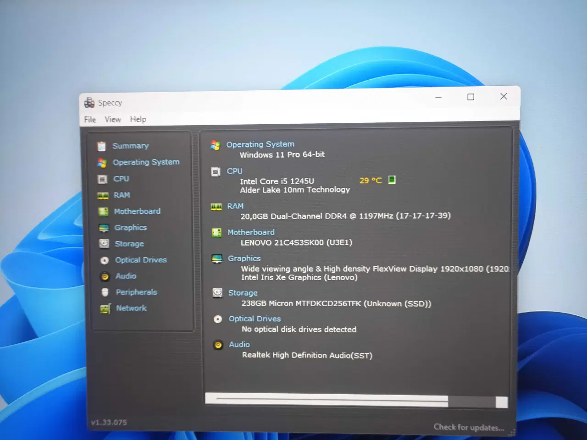The height and width of the screenshot is (440, 587).
Task: Open the Operating System heading link
Action: (260, 144)
